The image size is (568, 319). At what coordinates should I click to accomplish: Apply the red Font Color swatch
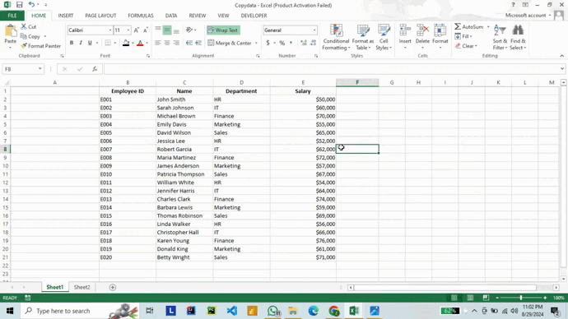coord(140,43)
